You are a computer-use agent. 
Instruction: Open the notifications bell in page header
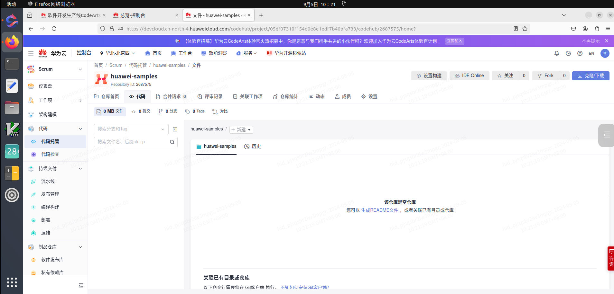pyautogui.click(x=557, y=53)
